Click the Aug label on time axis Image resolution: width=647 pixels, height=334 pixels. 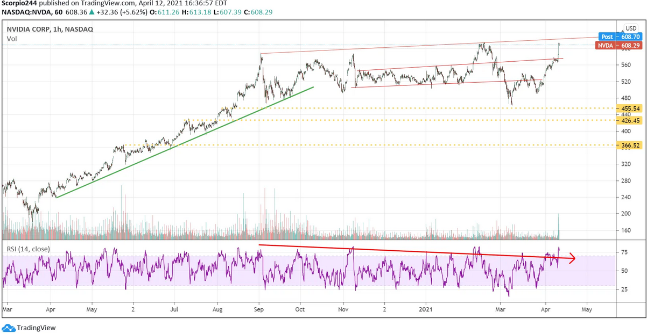coord(217,310)
